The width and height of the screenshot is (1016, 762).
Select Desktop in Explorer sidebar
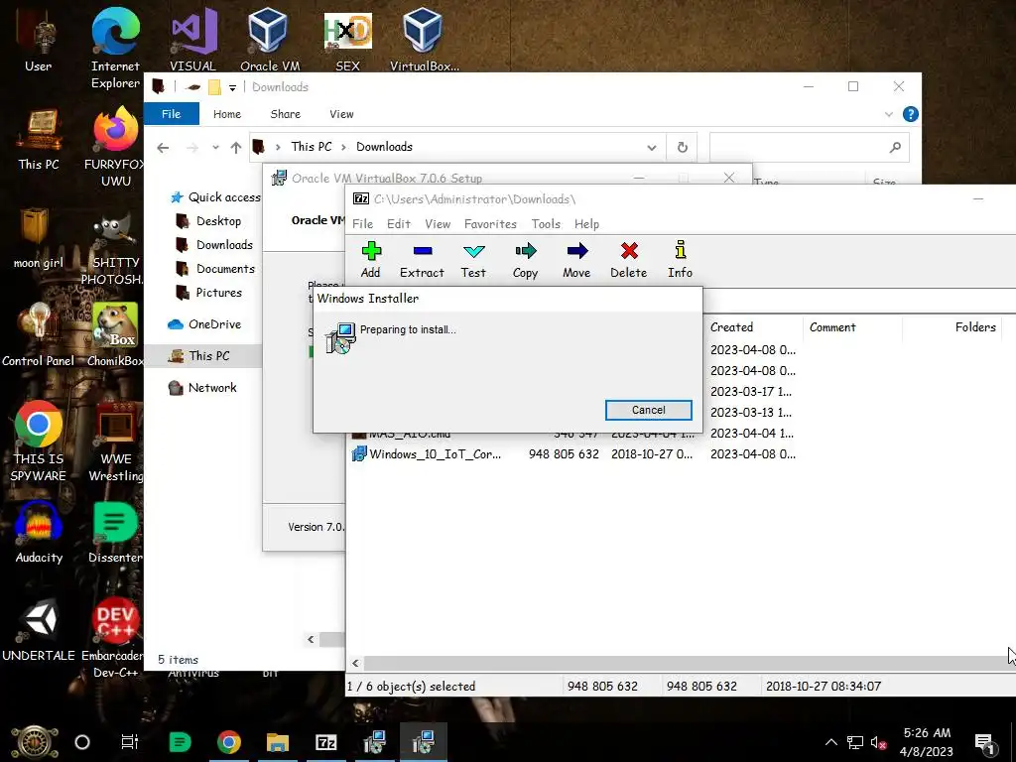click(208, 221)
